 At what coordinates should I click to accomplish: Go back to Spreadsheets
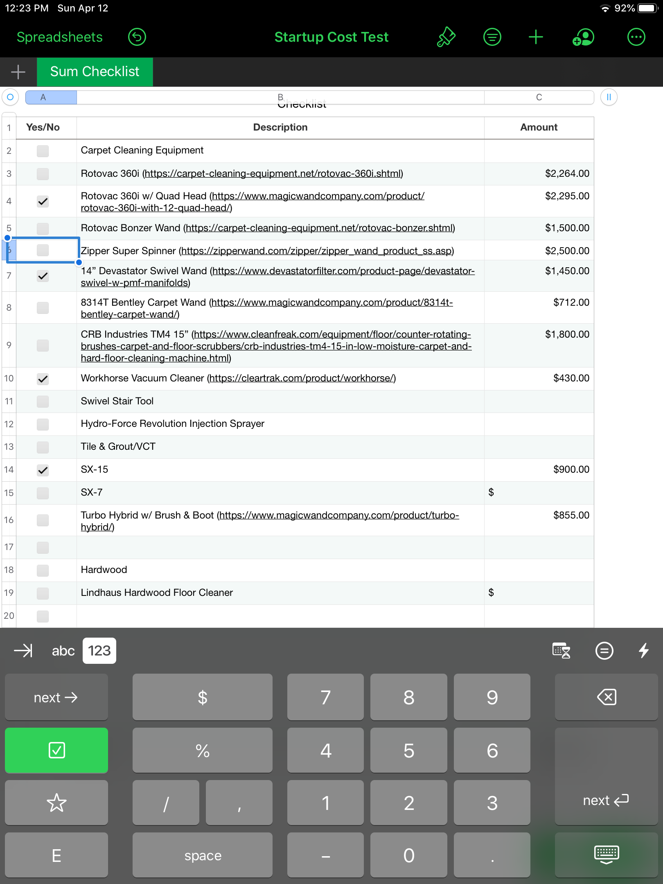pyautogui.click(x=59, y=37)
